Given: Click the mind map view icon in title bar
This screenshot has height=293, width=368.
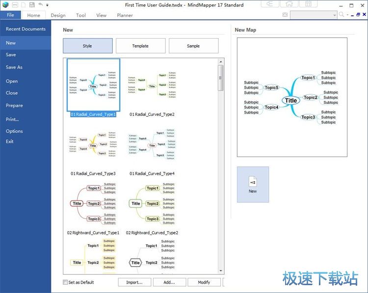Looking at the screenshot, I should [270, 4].
